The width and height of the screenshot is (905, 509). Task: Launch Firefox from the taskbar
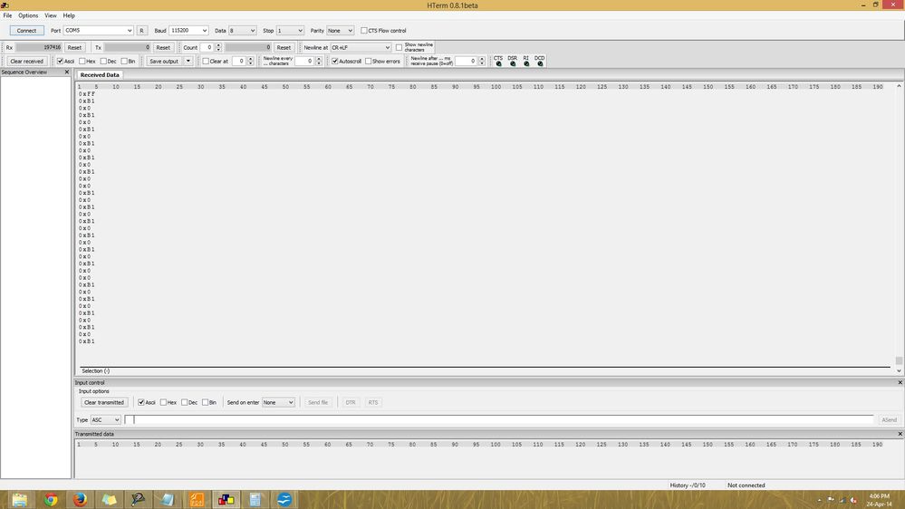[x=80, y=499]
